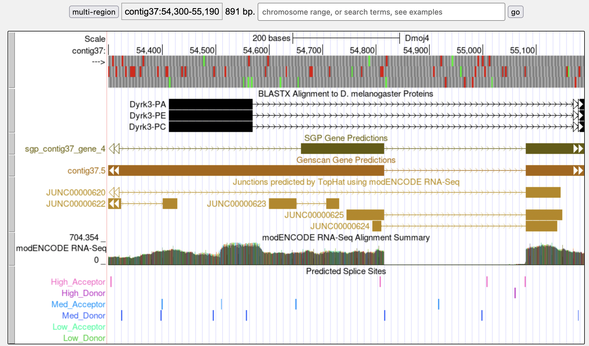
Task: Click the Scale label in ruler
Action: tap(95, 39)
